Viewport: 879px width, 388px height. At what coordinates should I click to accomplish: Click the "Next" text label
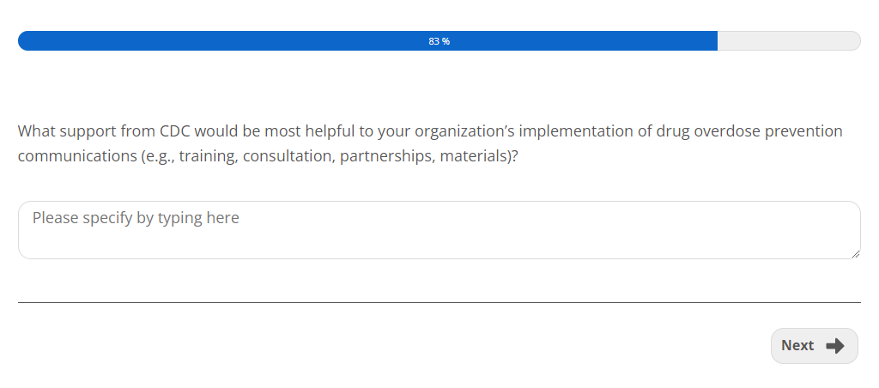click(x=797, y=346)
